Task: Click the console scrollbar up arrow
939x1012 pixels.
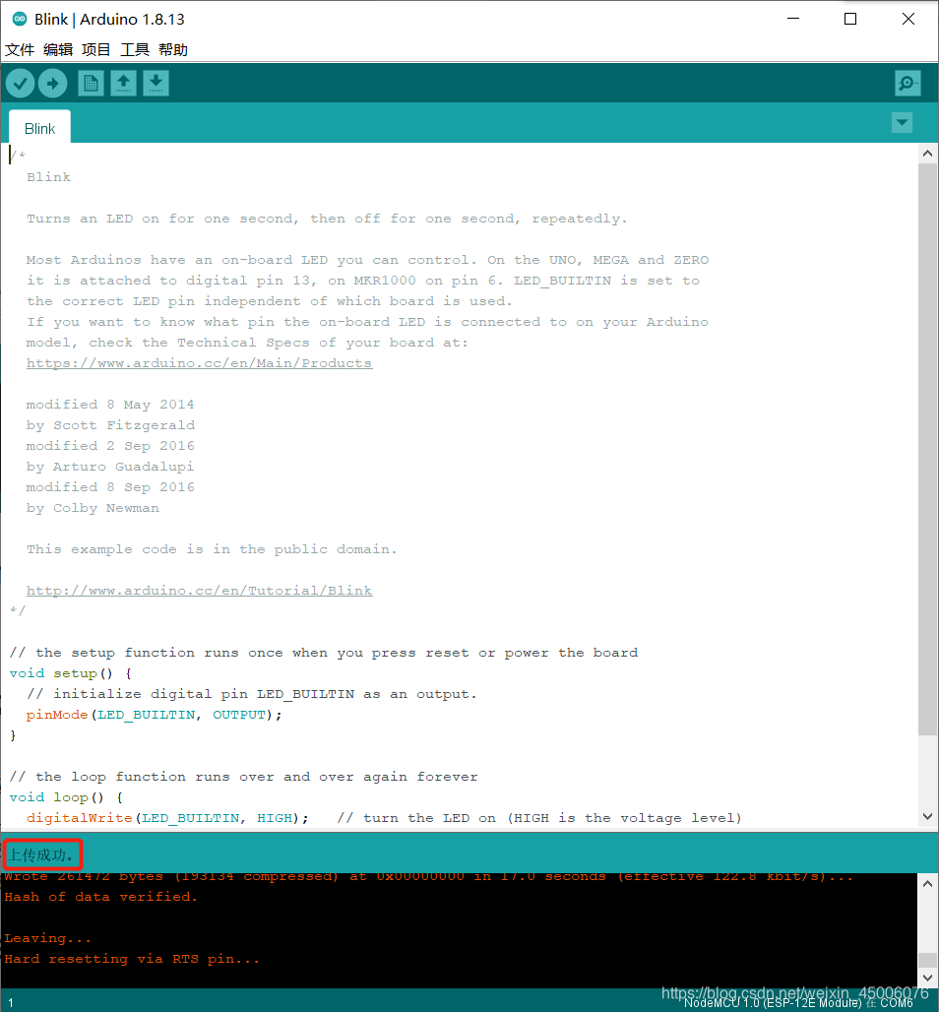Action: [x=927, y=884]
